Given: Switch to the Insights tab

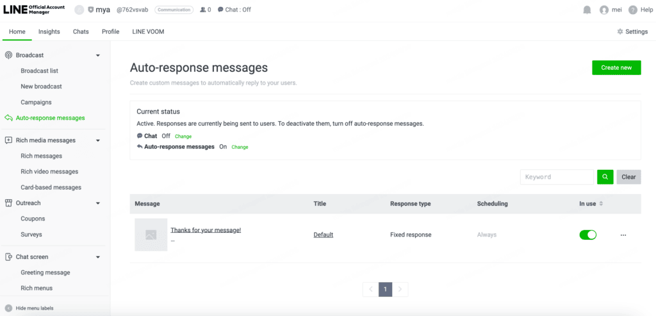Looking at the screenshot, I should pos(49,31).
